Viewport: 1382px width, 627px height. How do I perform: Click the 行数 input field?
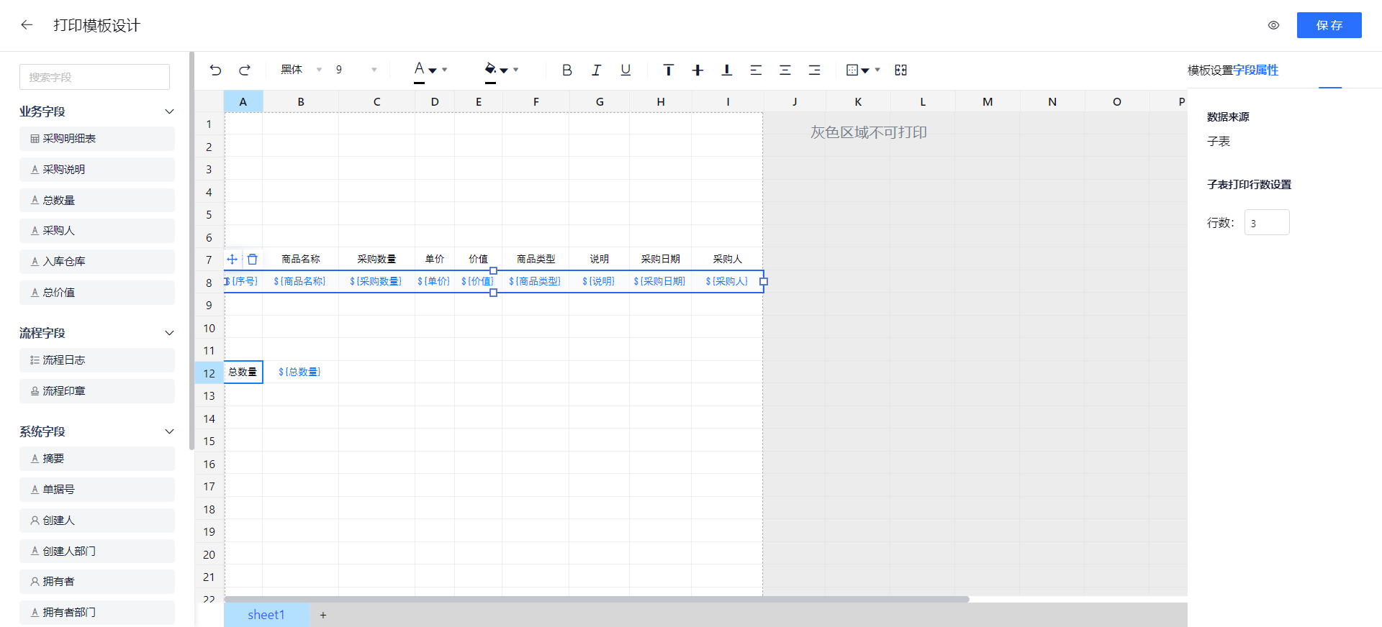1267,222
